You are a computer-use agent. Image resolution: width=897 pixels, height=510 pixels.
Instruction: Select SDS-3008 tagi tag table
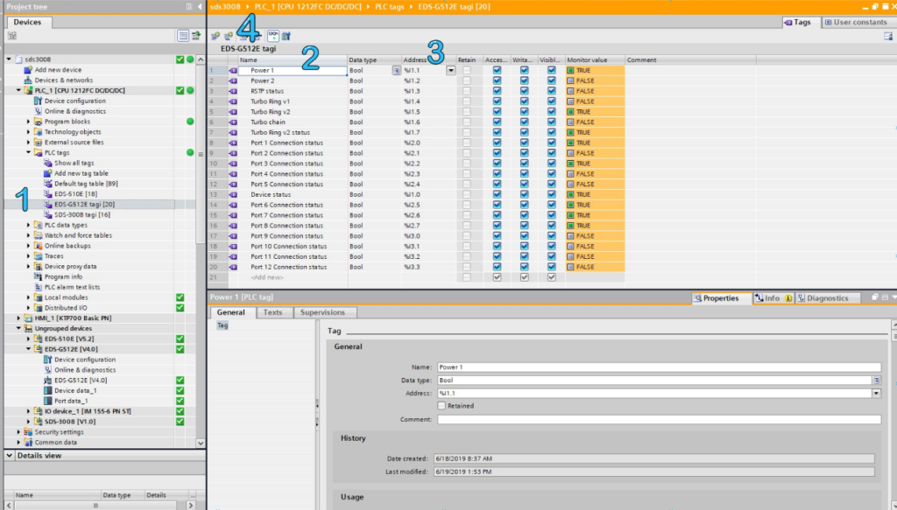81,214
